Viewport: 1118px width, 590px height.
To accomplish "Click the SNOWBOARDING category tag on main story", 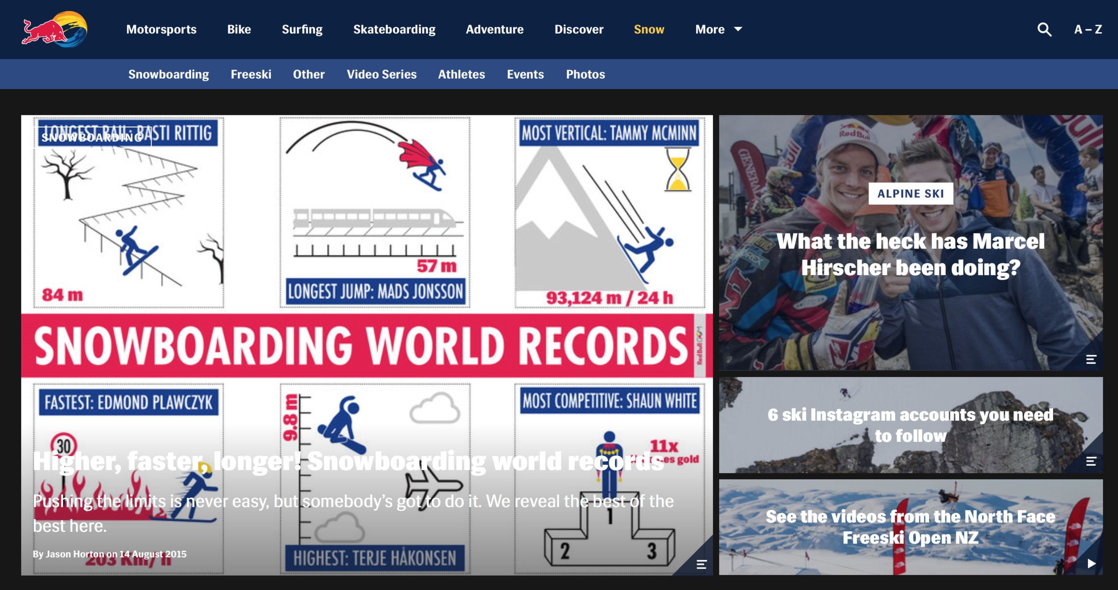I will point(93,137).
